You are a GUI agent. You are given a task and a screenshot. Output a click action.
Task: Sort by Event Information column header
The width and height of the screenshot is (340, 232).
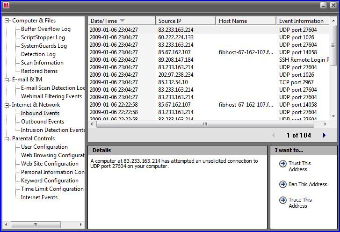303,21
